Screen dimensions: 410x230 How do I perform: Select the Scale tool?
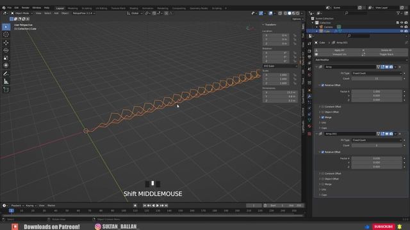pos(6,58)
